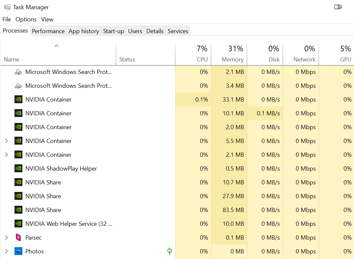Screen dimensions: 354x259
Task: Expand the NVIDIA Container using 5.5 MB
Action: pyautogui.click(x=6, y=141)
